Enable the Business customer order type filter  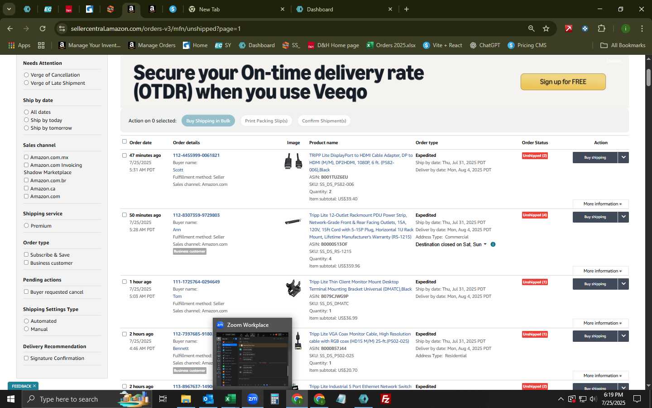coord(26,262)
